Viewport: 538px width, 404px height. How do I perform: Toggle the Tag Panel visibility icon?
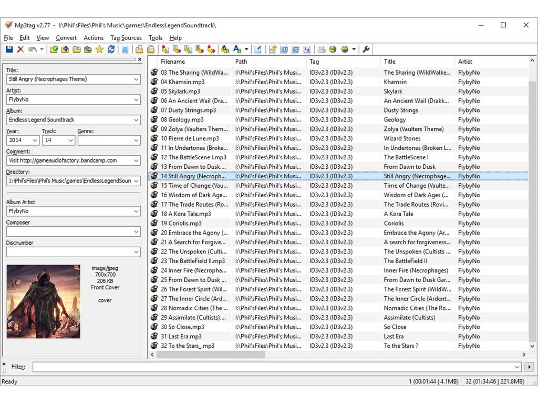(x=125, y=49)
